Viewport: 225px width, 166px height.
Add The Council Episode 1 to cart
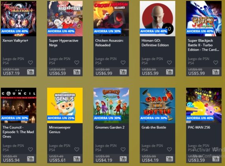pyautogui.click(x=30, y=159)
